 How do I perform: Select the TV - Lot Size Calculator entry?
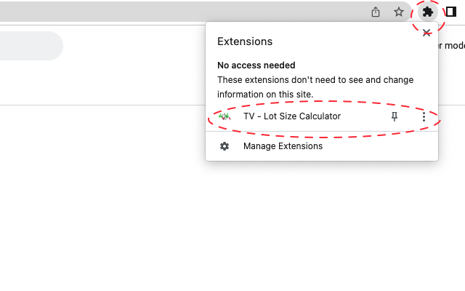pyautogui.click(x=291, y=116)
